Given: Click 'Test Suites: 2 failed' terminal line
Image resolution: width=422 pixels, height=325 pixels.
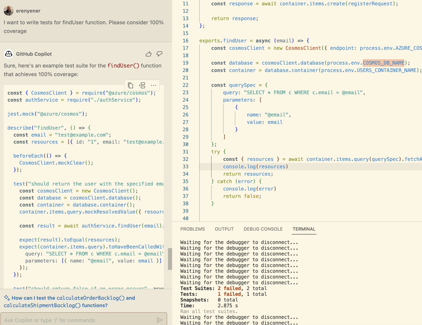Looking at the screenshot, I should coord(223,288).
